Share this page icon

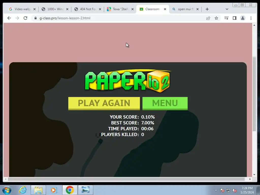pos(208,18)
